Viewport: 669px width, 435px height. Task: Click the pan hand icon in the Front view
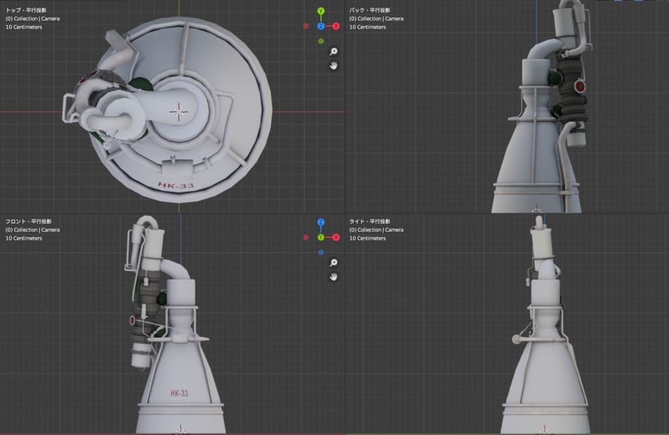click(x=333, y=277)
